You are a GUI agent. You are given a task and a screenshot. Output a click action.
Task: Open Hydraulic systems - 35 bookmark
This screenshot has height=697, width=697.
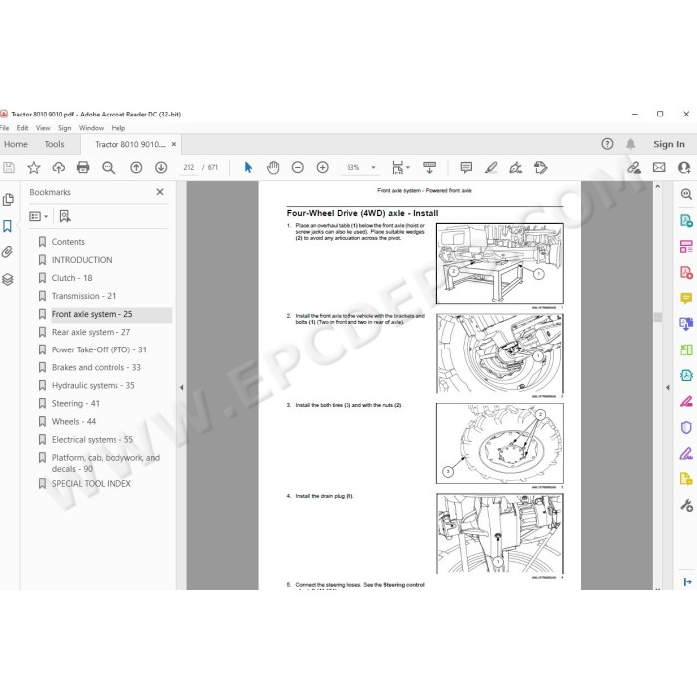coord(93,386)
